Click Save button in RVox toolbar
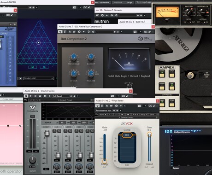This screenshot has width=212, height=175. tap(152, 115)
